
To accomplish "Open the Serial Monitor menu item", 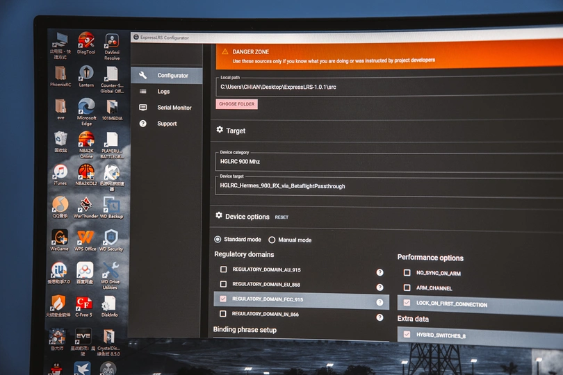I will point(174,108).
